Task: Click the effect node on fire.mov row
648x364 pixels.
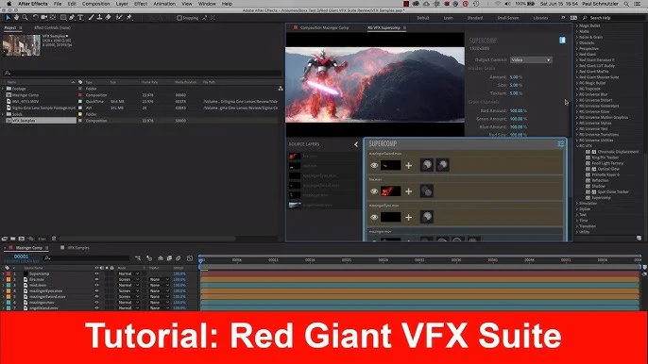Action: [x=427, y=191]
